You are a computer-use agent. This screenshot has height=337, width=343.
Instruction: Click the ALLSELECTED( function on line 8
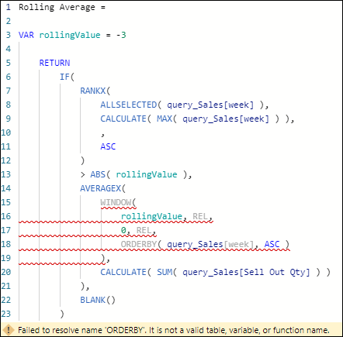131,105
